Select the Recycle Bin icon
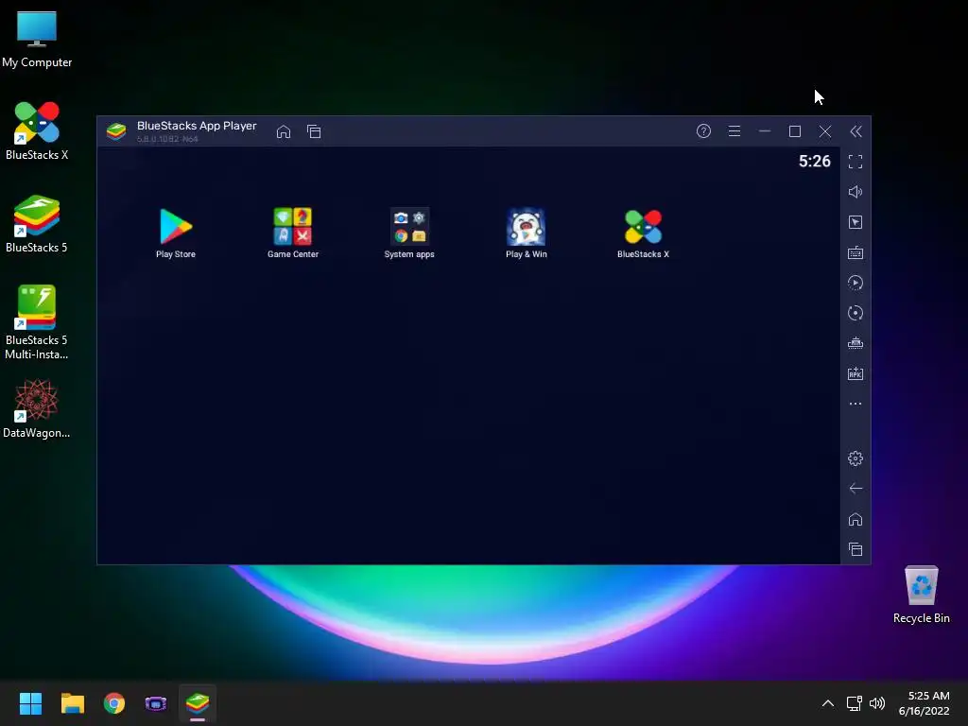This screenshot has width=968, height=726. tap(921, 595)
